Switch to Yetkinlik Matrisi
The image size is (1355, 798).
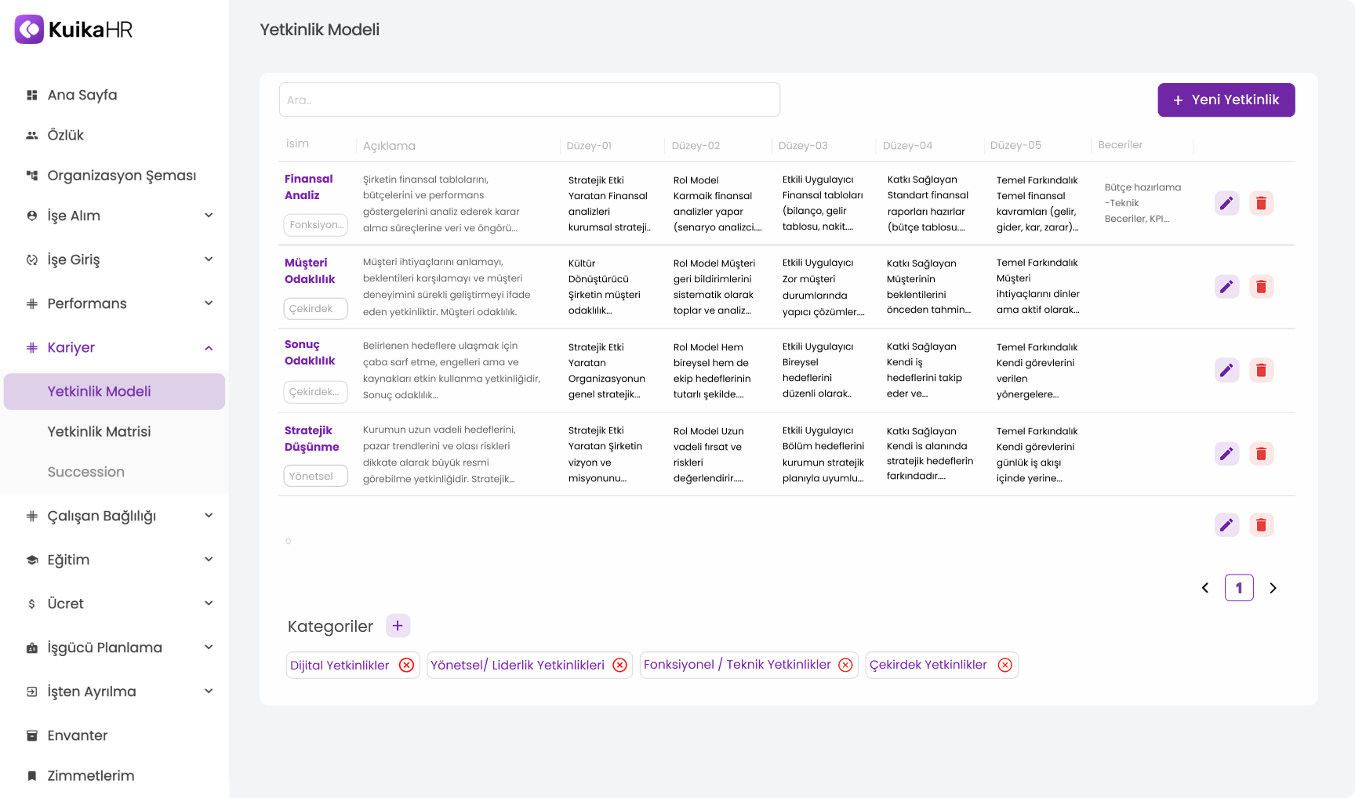coord(99,431)
